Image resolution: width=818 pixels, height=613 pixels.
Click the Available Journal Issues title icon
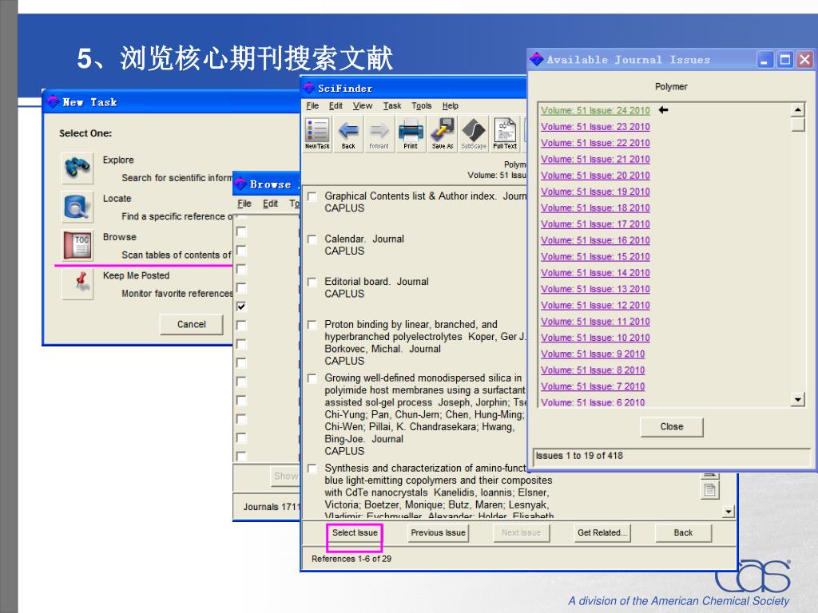pos(536,59)
